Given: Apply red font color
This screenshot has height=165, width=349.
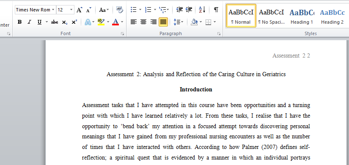Looking at the screenshot, I should pos(115,22).
